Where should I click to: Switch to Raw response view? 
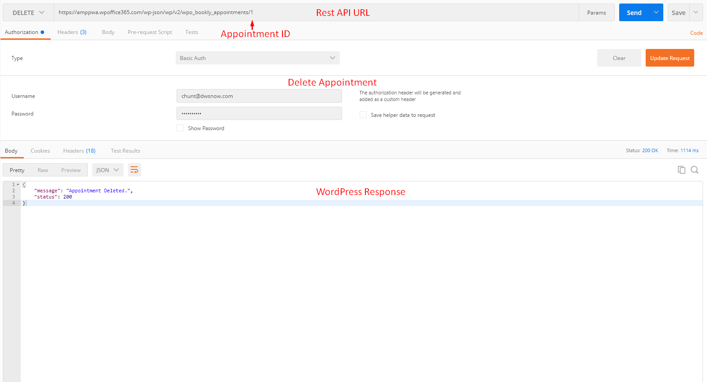43,170
